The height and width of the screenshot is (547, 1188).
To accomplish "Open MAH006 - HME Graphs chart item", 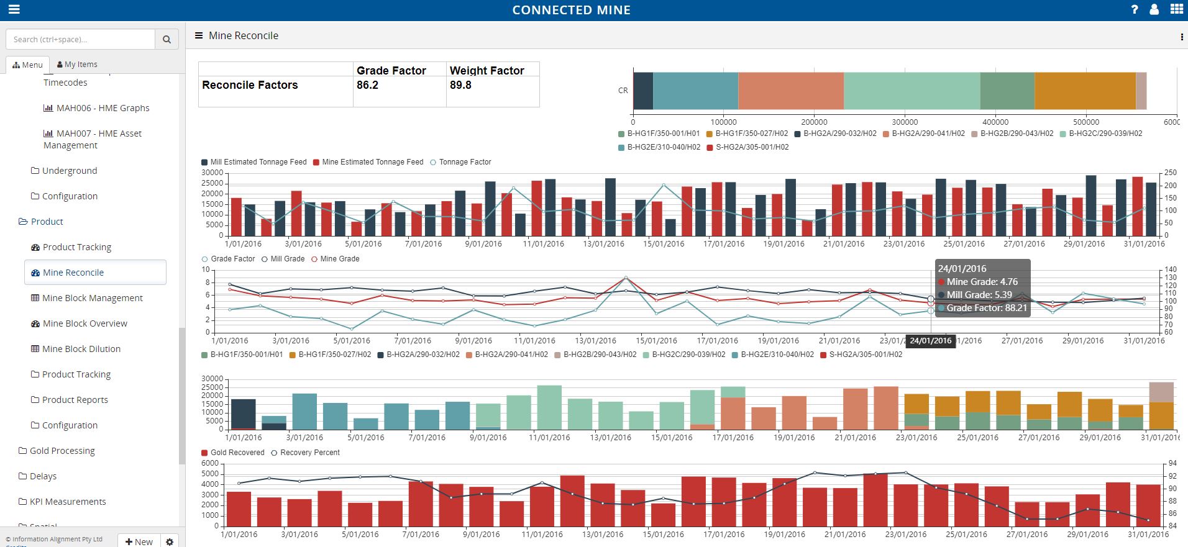I will pos(96,108).
